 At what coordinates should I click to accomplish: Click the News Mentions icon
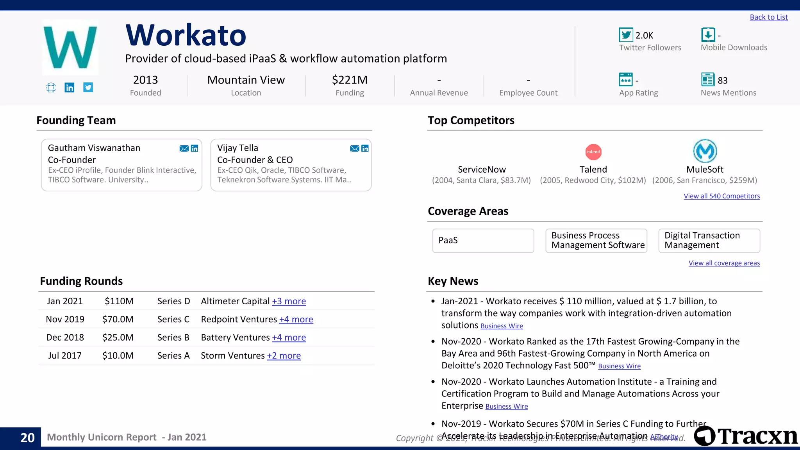tap(708, 79)
